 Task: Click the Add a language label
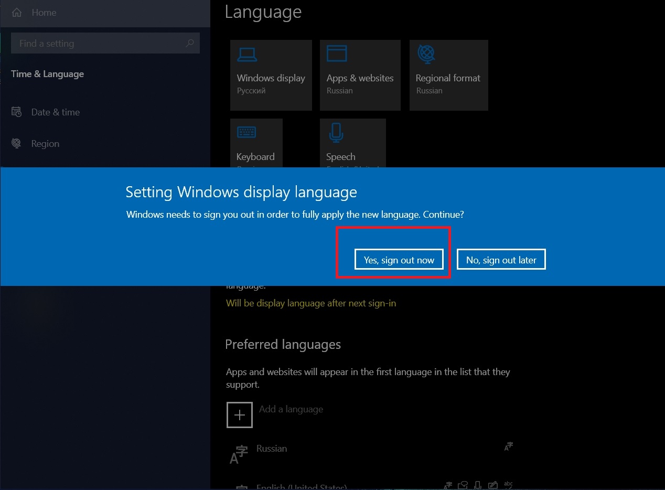(291, 409)
